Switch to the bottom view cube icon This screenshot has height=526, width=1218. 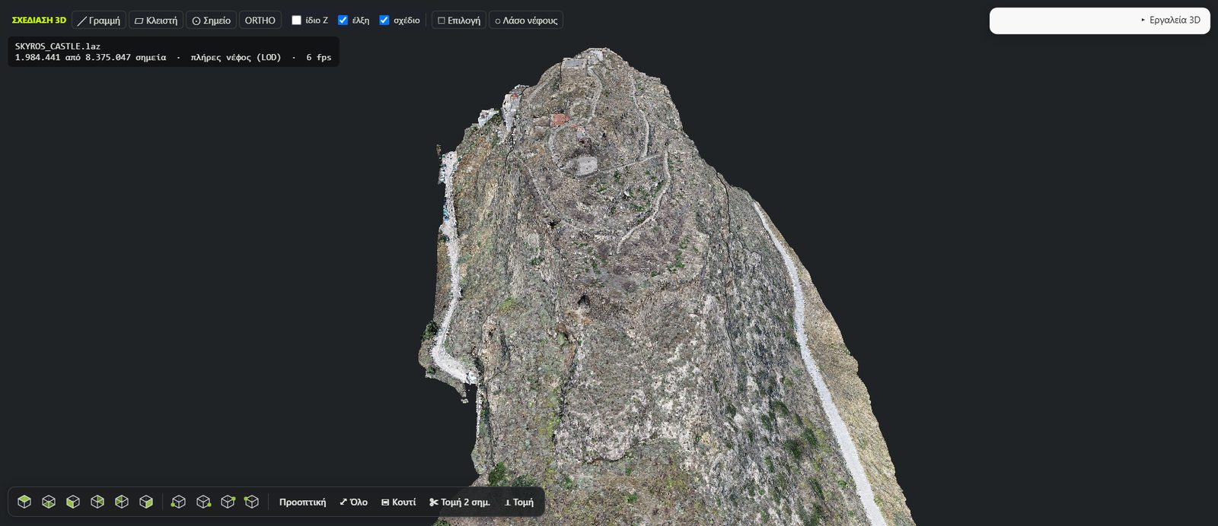point(49,502)
